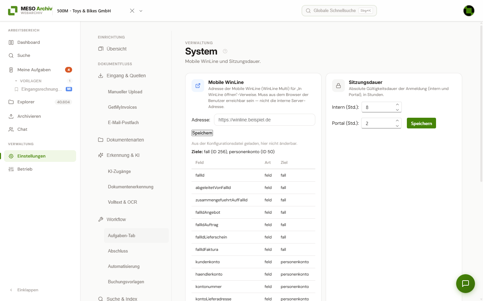
Task: Open Manueller Upload settings
Action: click(x=136, y=92)
